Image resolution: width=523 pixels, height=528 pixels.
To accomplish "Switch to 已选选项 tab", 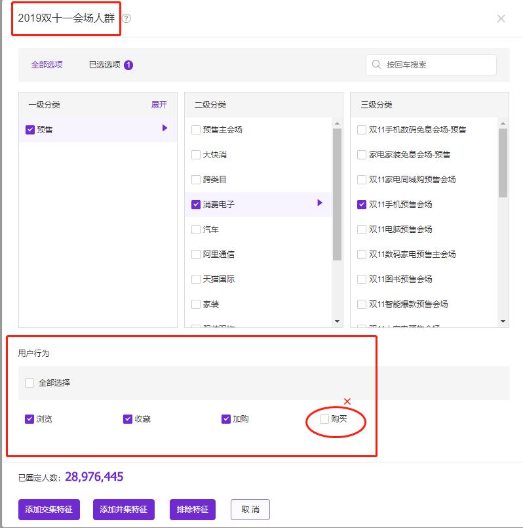I will pyautogui.click(x=105, y=65).
